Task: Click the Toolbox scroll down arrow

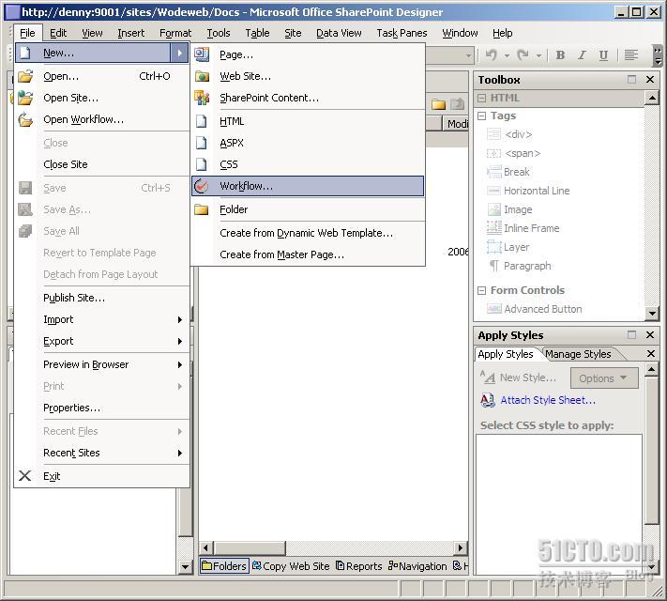Action: click(x=652, y=314)
